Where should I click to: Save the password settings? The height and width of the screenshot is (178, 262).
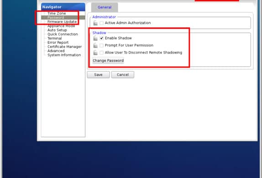(98, 75)
